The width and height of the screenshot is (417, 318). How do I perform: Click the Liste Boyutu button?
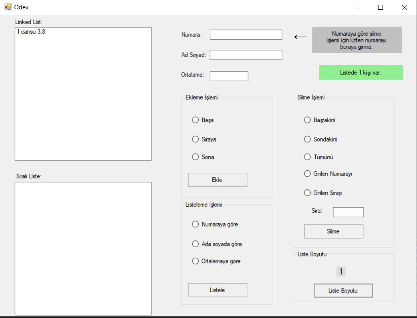click(x=343, y=290)
